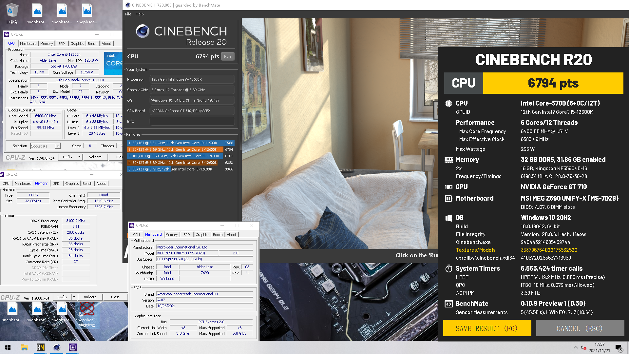The height and width of the screenshot is (354, 629).
Task: Click the DRAM Frequency value 3100.0 MHz
Action: point(76,221)
